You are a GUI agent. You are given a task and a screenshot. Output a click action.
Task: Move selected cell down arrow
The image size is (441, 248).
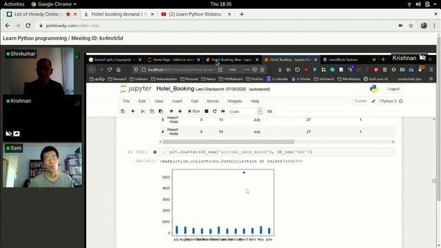click(x=180, y=112)
